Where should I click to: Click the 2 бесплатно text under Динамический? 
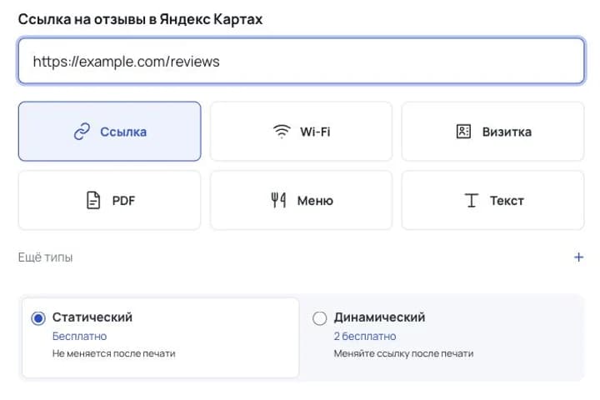pyautogui.click(x=365, y=336)
